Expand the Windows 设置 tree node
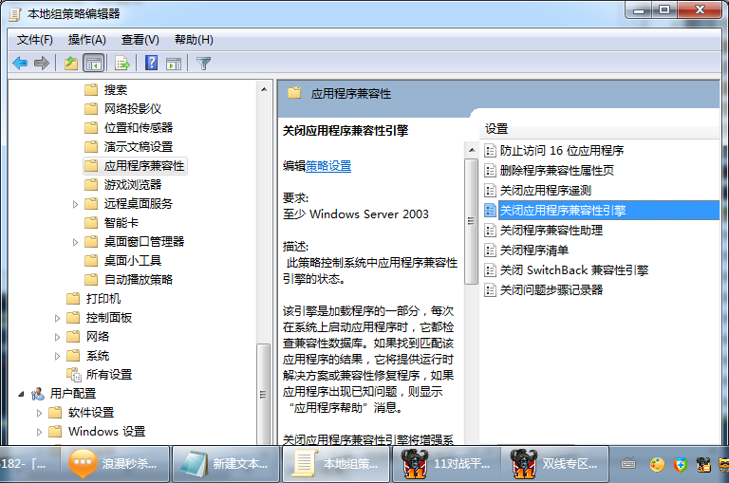 coord(39,432)
